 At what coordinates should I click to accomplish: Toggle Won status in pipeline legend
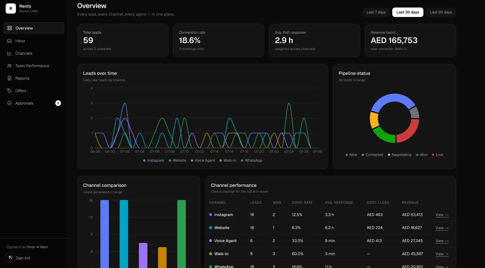point(421,155)
